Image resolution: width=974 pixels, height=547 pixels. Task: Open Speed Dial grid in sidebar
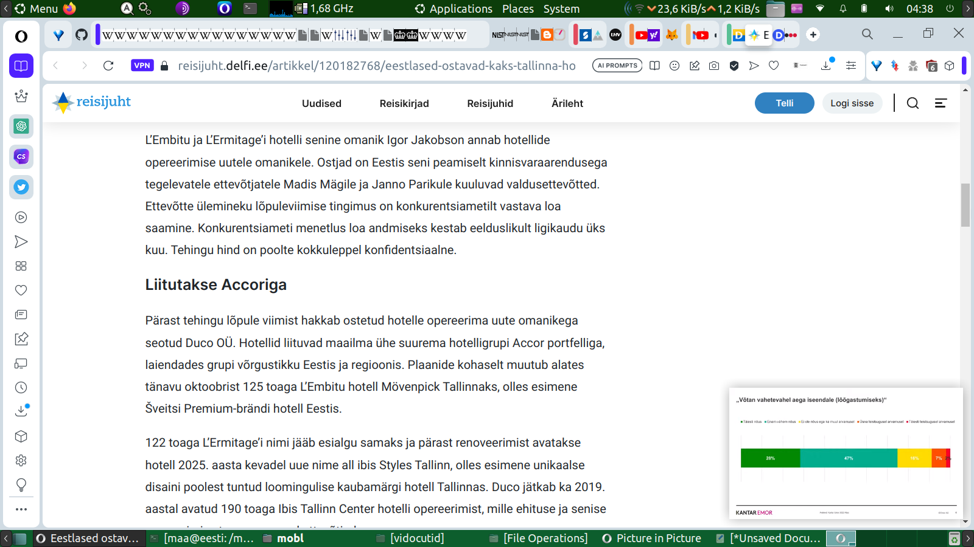21,266
